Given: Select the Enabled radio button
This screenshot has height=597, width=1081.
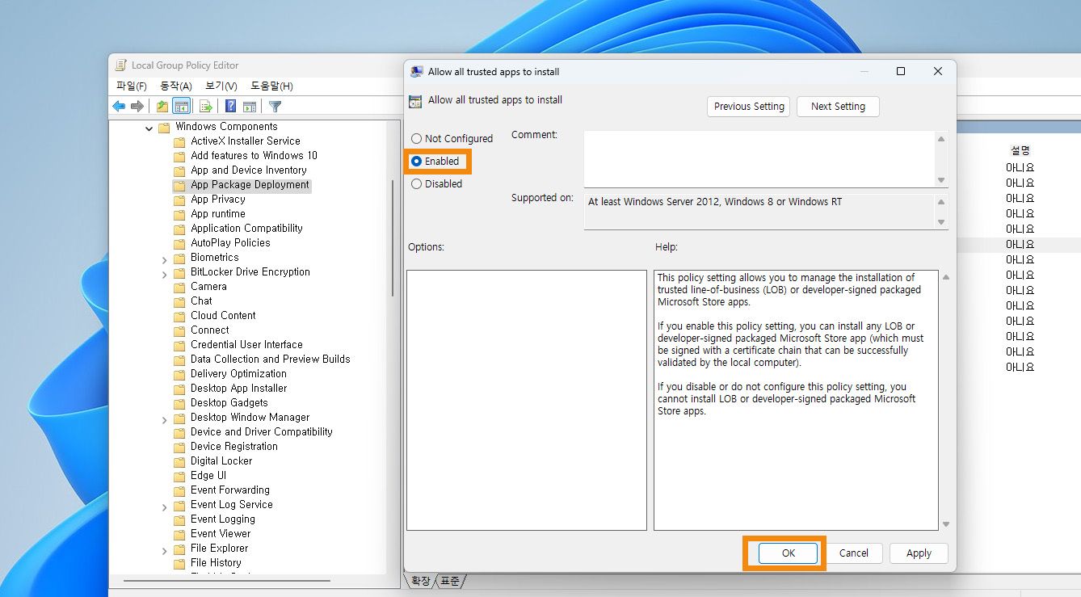Looking at the screenshot, I should click(x=417, y=162).
